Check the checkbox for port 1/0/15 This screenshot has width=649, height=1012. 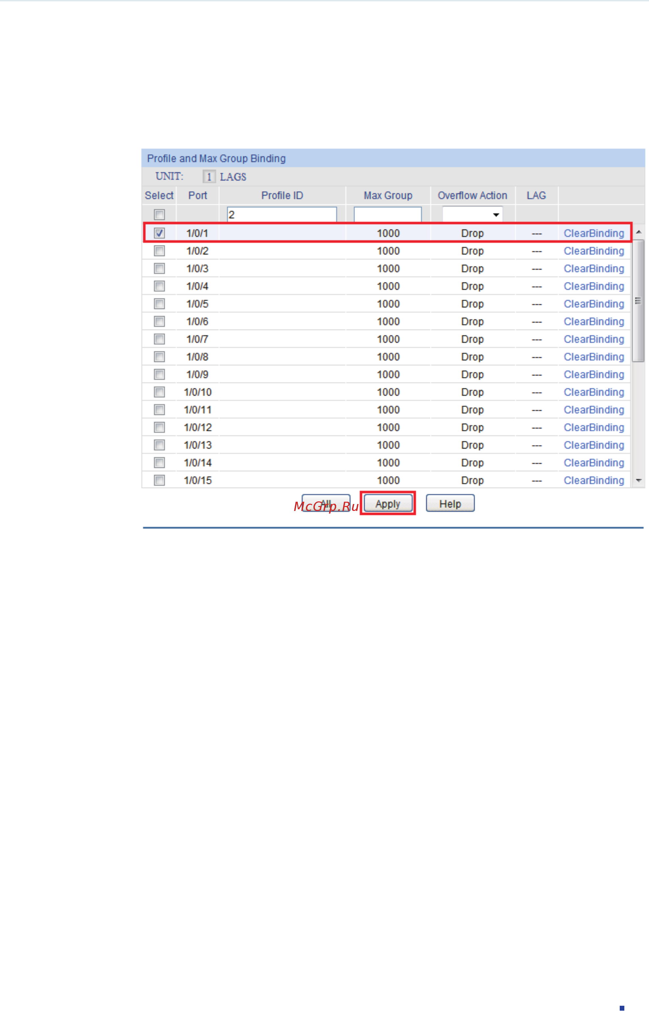point(159,480)
